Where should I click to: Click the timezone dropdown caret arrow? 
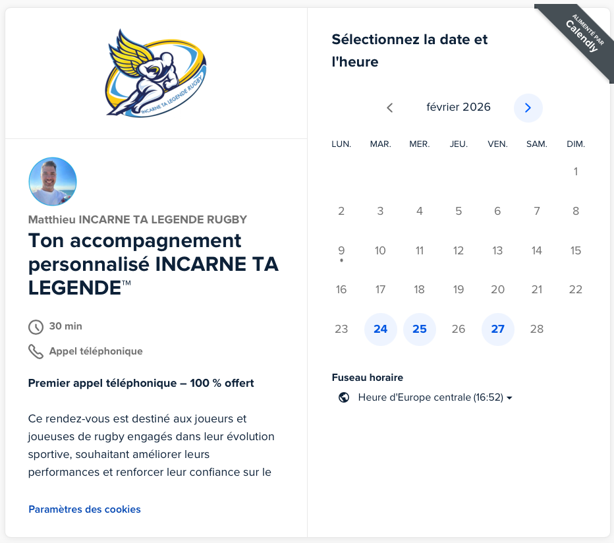click(509, 398)
